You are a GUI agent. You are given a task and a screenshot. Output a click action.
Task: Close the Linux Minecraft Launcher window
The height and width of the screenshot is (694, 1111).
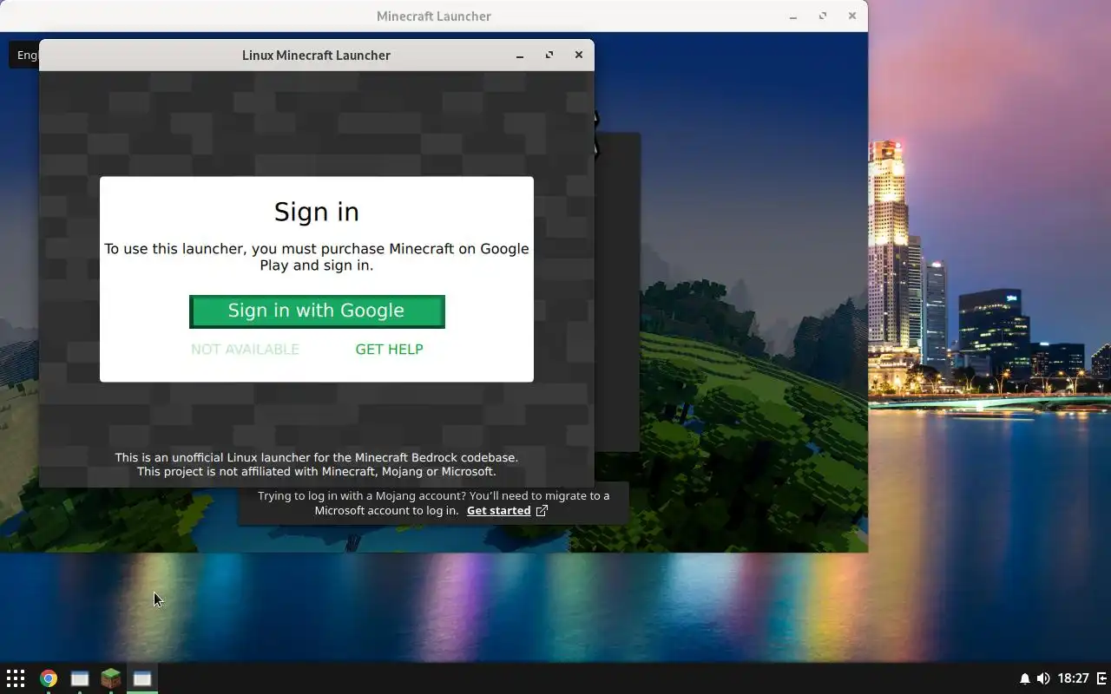point(579,55)
